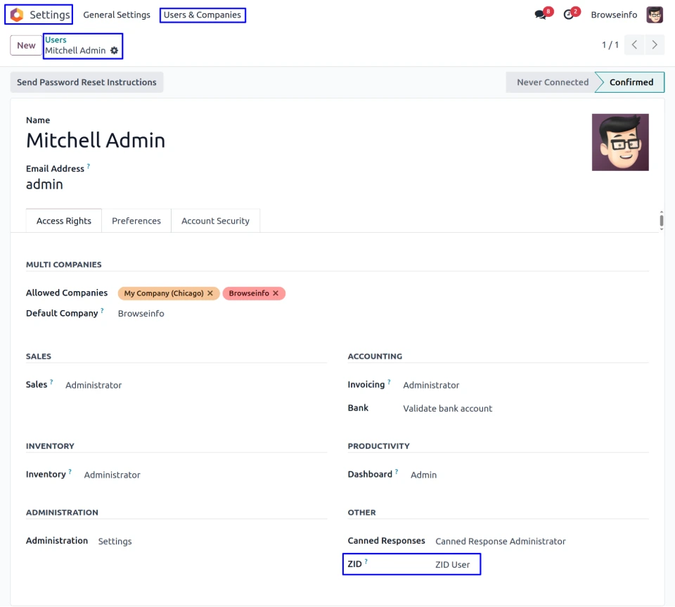Switch to the Account Security tab

pos(215,221)
